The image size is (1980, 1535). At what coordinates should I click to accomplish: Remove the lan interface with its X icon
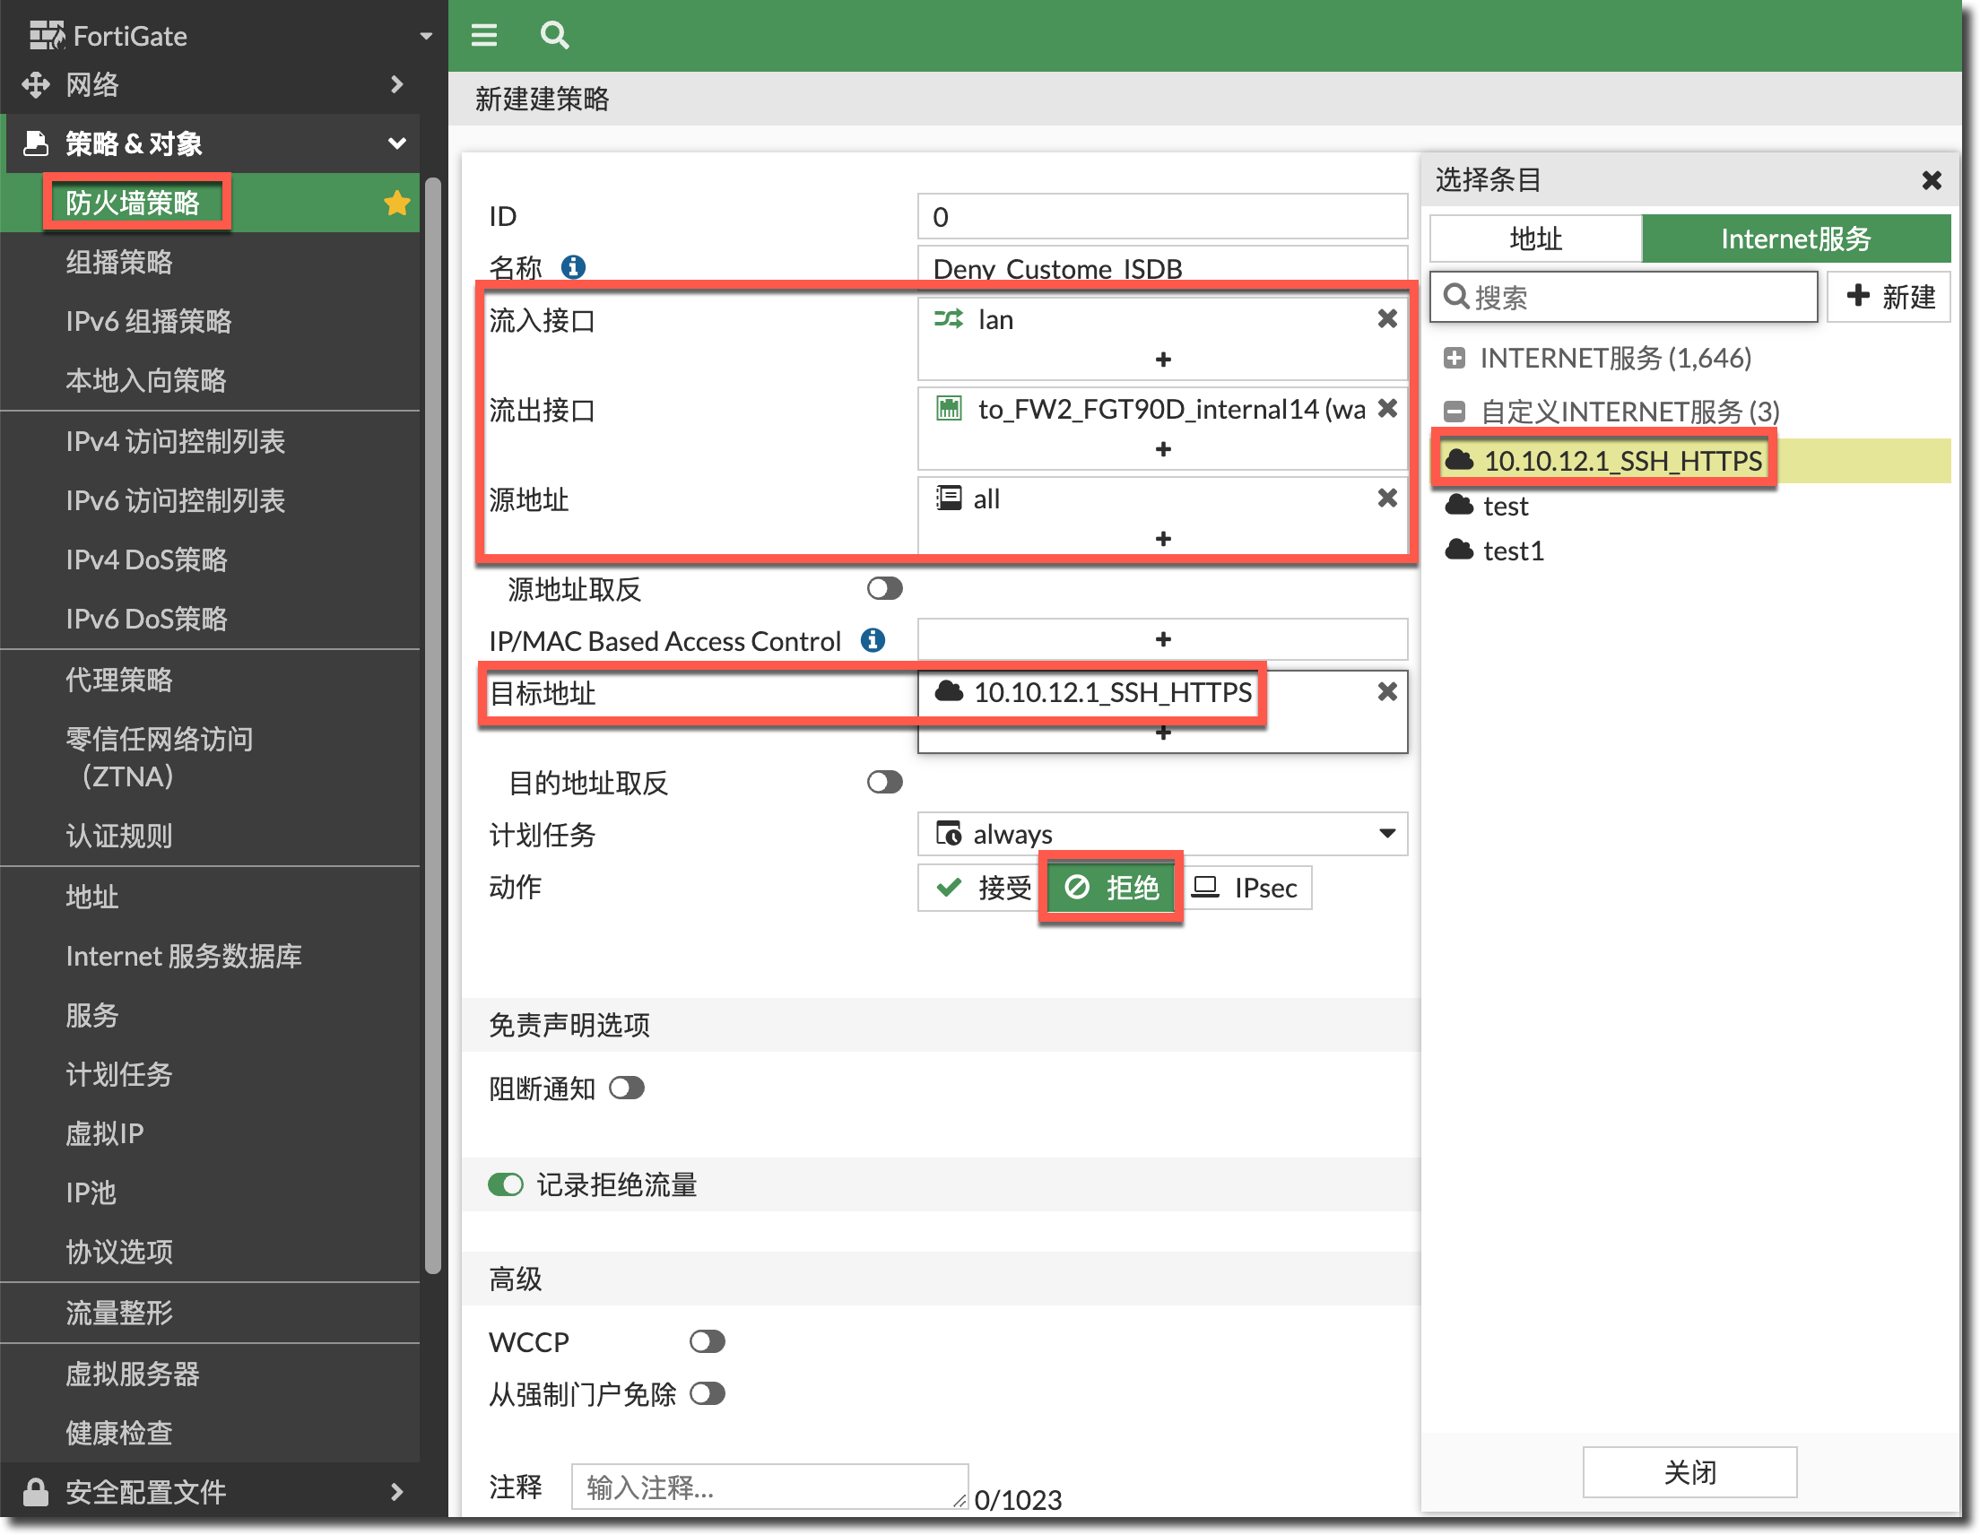(1386, 319)
